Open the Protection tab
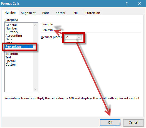Image resolution: width=146 pixels, height=128 pixels. tap(93, 13)
